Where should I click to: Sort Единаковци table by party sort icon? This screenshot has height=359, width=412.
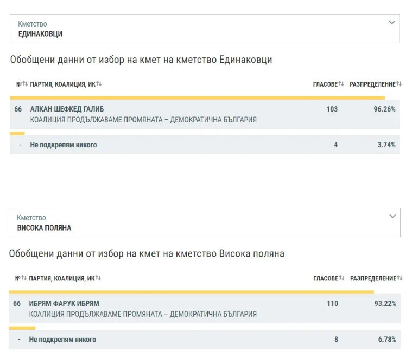point(99,84)
